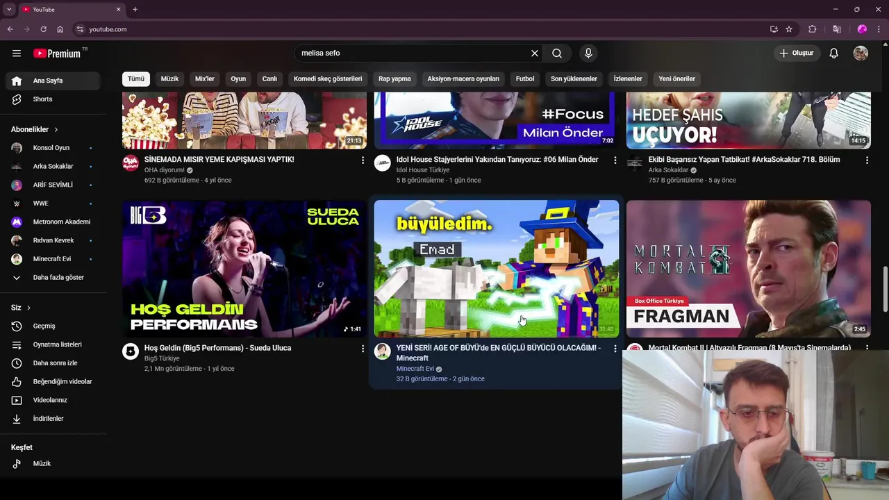Viewport: 889px width, 500px height.
Task: Open Mortal Kombat Fragman thumbnail
Action: [749, 269]
